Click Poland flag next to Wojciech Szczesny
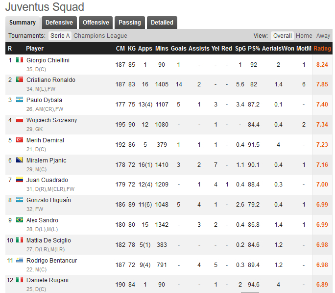 click(20, 120)
